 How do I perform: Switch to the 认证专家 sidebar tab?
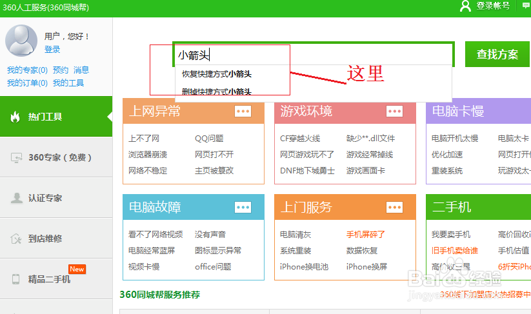(56, 197)
